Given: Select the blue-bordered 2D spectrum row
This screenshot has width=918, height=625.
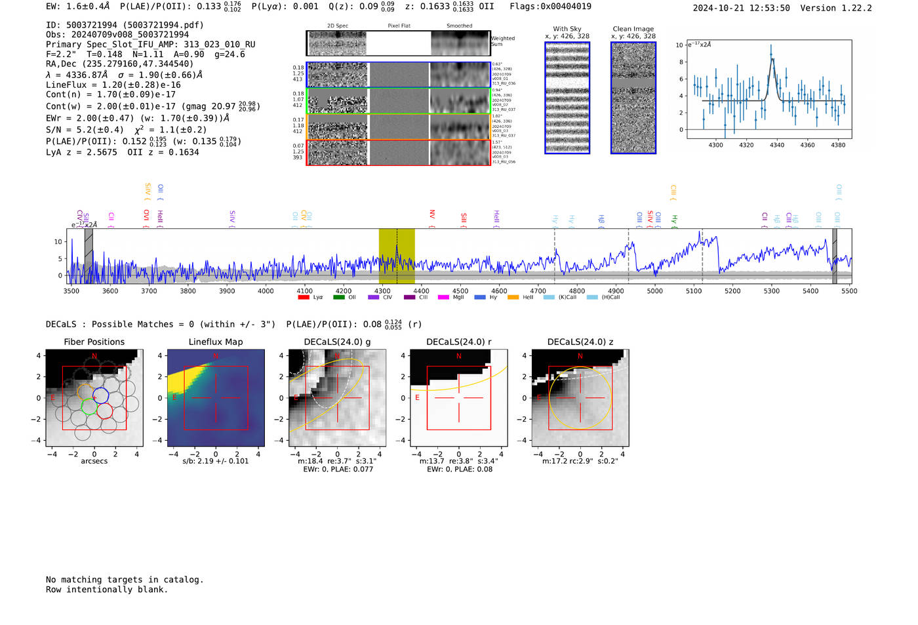Looking at the screenshot, I should click(x=399, y=75).
